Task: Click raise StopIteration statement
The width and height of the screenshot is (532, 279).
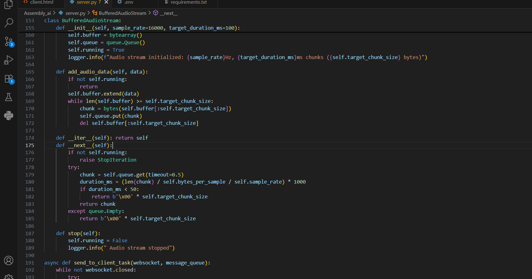Action: 108,160
